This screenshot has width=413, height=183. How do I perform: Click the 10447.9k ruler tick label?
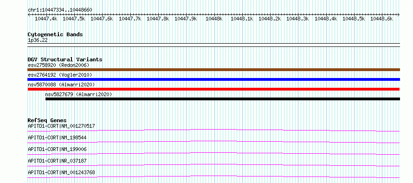point(186,19)
